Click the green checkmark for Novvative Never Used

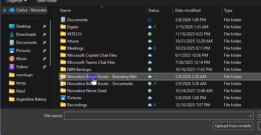click(150, 91)
